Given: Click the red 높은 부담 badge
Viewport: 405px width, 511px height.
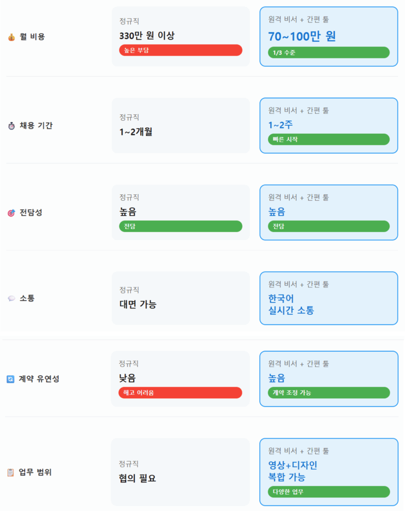Looking at the screenshot, I should coord(181,50).
